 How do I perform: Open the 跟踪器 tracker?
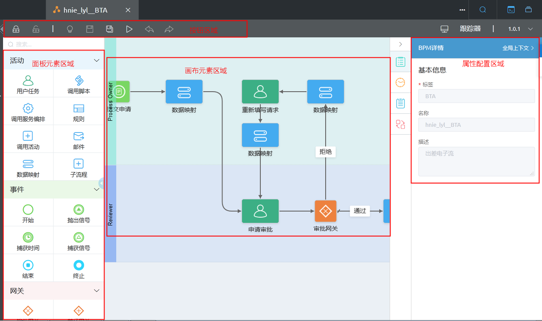(x=470, y=29)
